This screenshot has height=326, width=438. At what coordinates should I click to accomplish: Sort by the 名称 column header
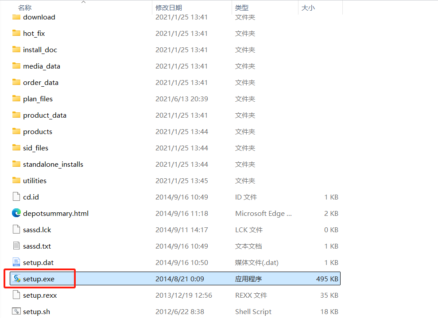tap(25, 8)
